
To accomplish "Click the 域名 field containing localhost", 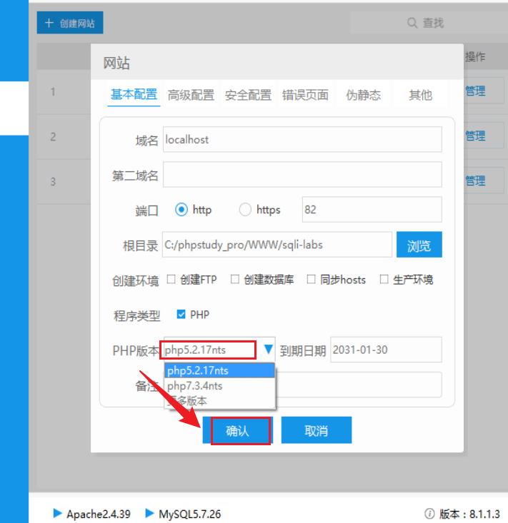I will [x=302, y=139].
